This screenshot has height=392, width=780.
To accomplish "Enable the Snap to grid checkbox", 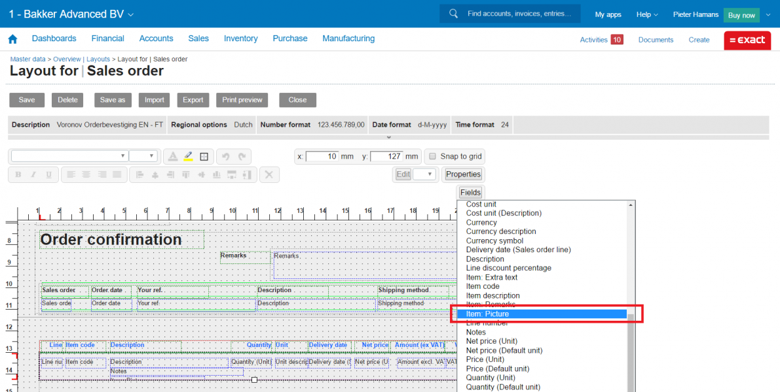I will tap(432, 156).
